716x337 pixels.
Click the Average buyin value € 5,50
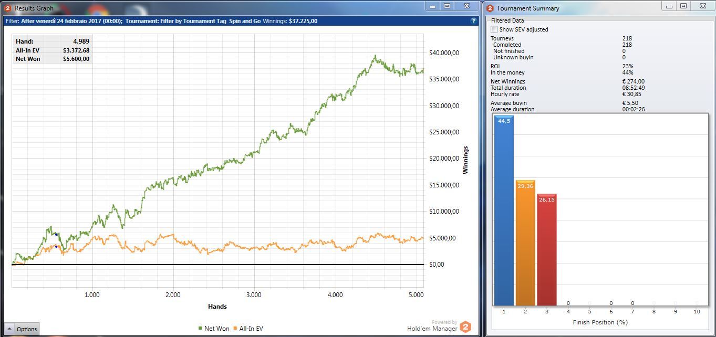point(630,103)
